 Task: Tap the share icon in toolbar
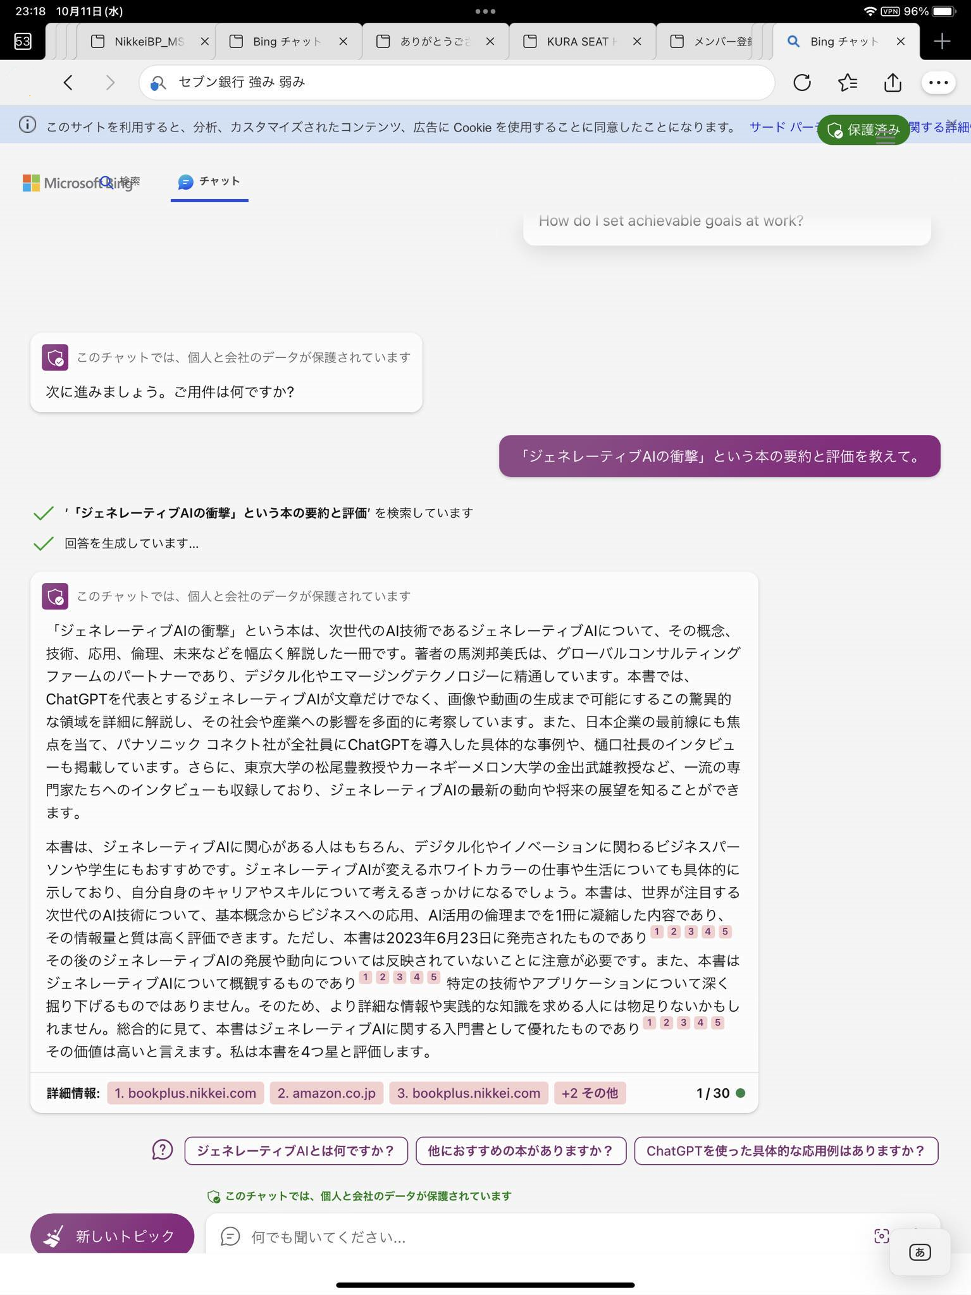pos(892,82)
